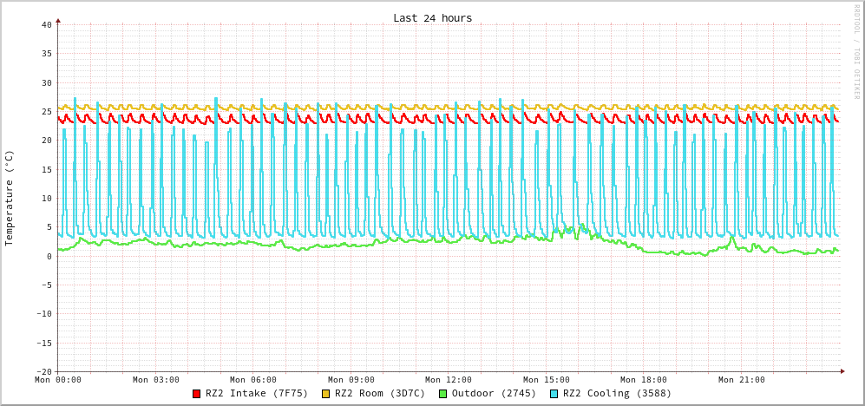
Task: Select the cyan RZ2 Cooling legend swatch
Action: click(554, 394)
